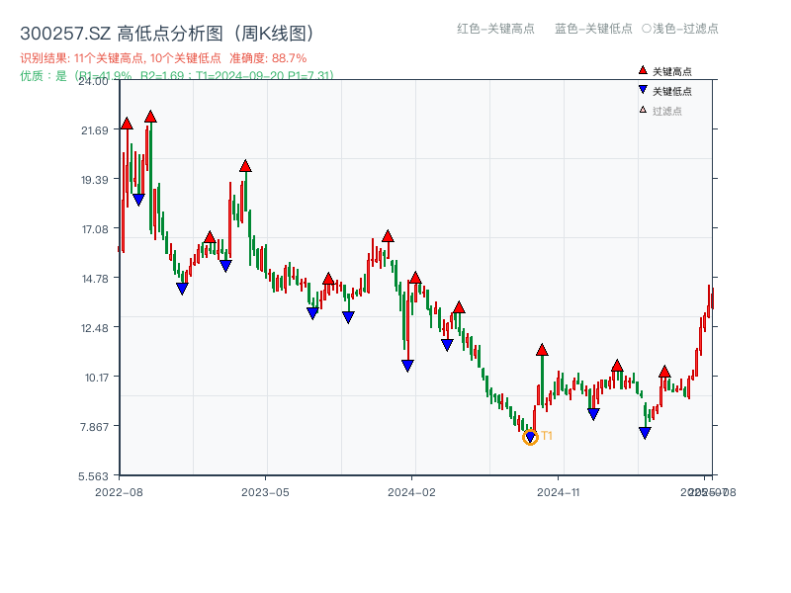The image size is (791, 593).
Task: Click the 24.00 y-axis label
Action: pos(93,81)
